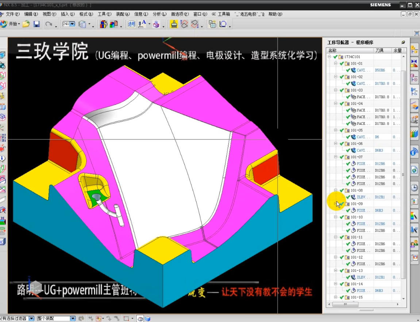Viewport: 420px width, 322px height.
Task: Collapse the 101-11 program group
Action: pos(336,237)
